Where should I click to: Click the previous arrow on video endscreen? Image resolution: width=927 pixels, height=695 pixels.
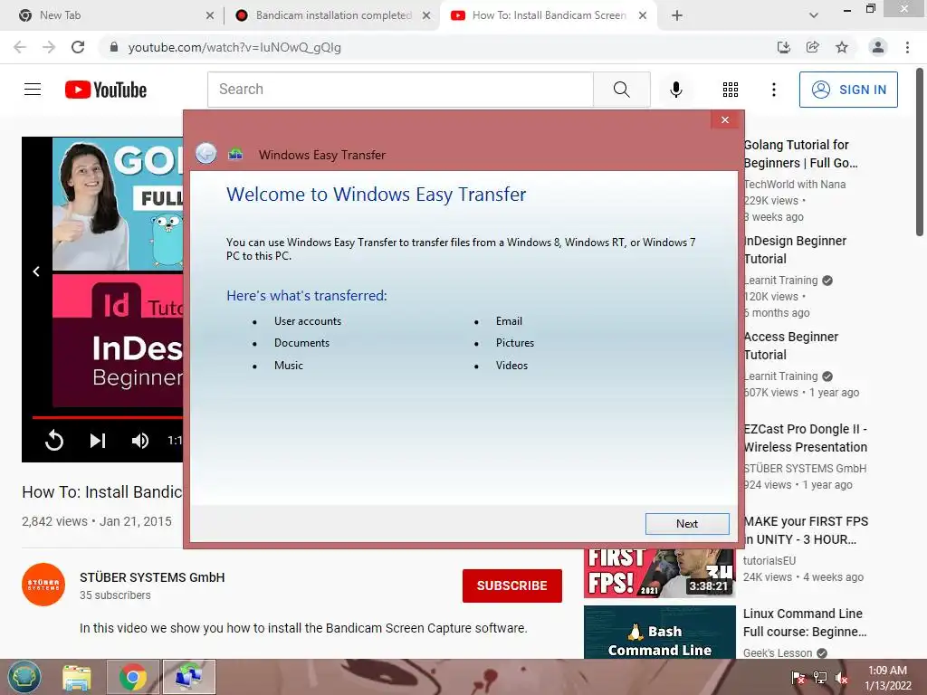36,271
